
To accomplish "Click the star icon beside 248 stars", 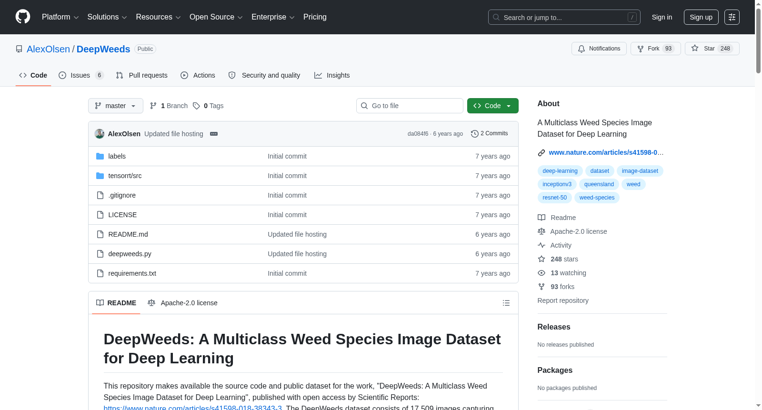I will (541, 259).
